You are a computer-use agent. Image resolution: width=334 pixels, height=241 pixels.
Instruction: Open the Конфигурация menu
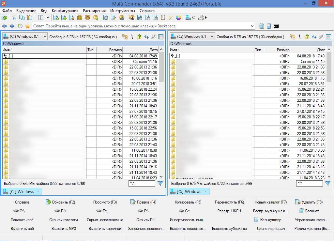click(65, 11)
